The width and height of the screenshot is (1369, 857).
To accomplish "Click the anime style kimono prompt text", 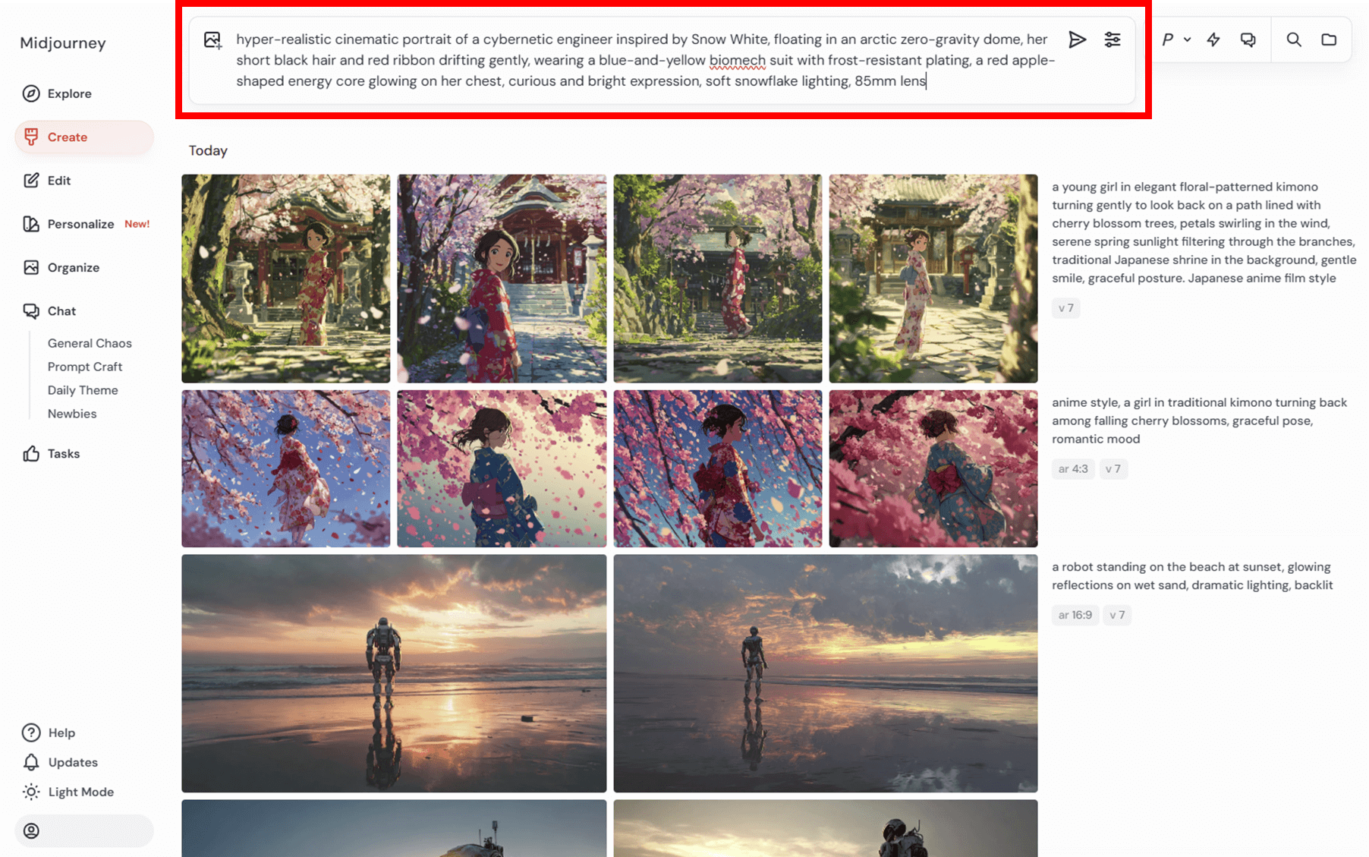I will click(1199, 421).
